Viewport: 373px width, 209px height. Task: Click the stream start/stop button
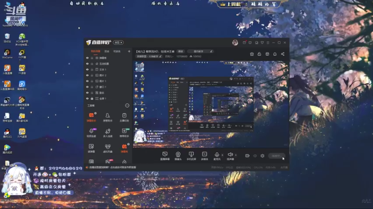tap(276, 156)
